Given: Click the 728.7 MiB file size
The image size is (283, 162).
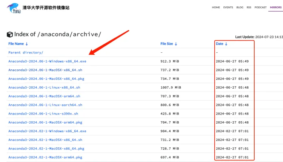Looking at the screenshot, I should click(x=170, y=149).
